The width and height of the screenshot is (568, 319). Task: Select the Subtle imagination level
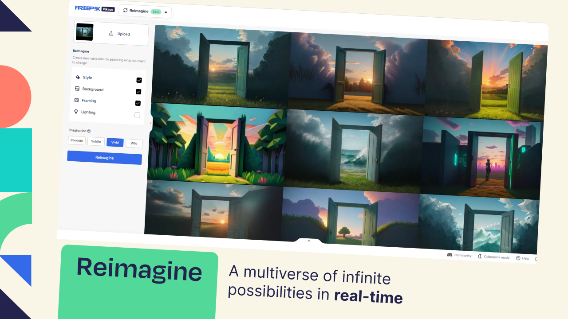(96, 141)
